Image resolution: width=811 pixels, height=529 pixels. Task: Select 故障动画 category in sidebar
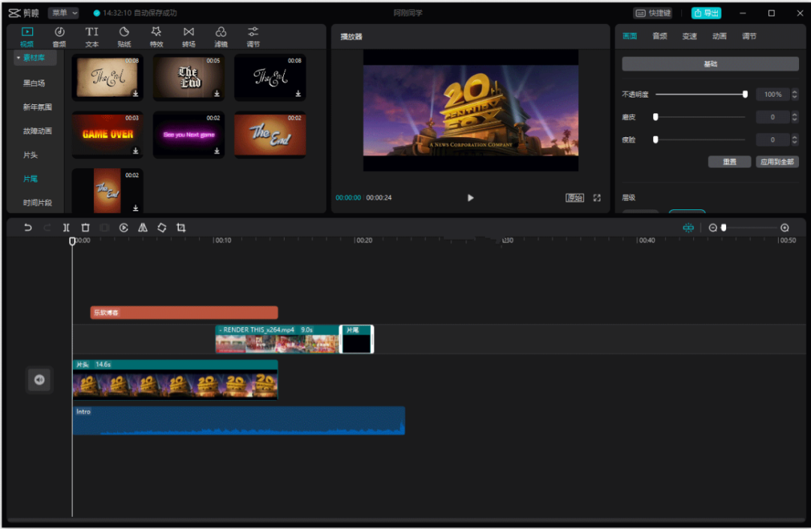[38, 131]
